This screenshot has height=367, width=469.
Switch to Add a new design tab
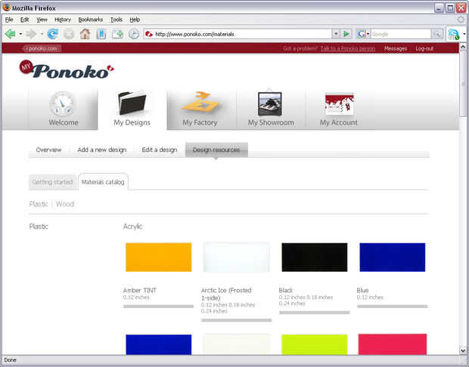tap(101, 150)
